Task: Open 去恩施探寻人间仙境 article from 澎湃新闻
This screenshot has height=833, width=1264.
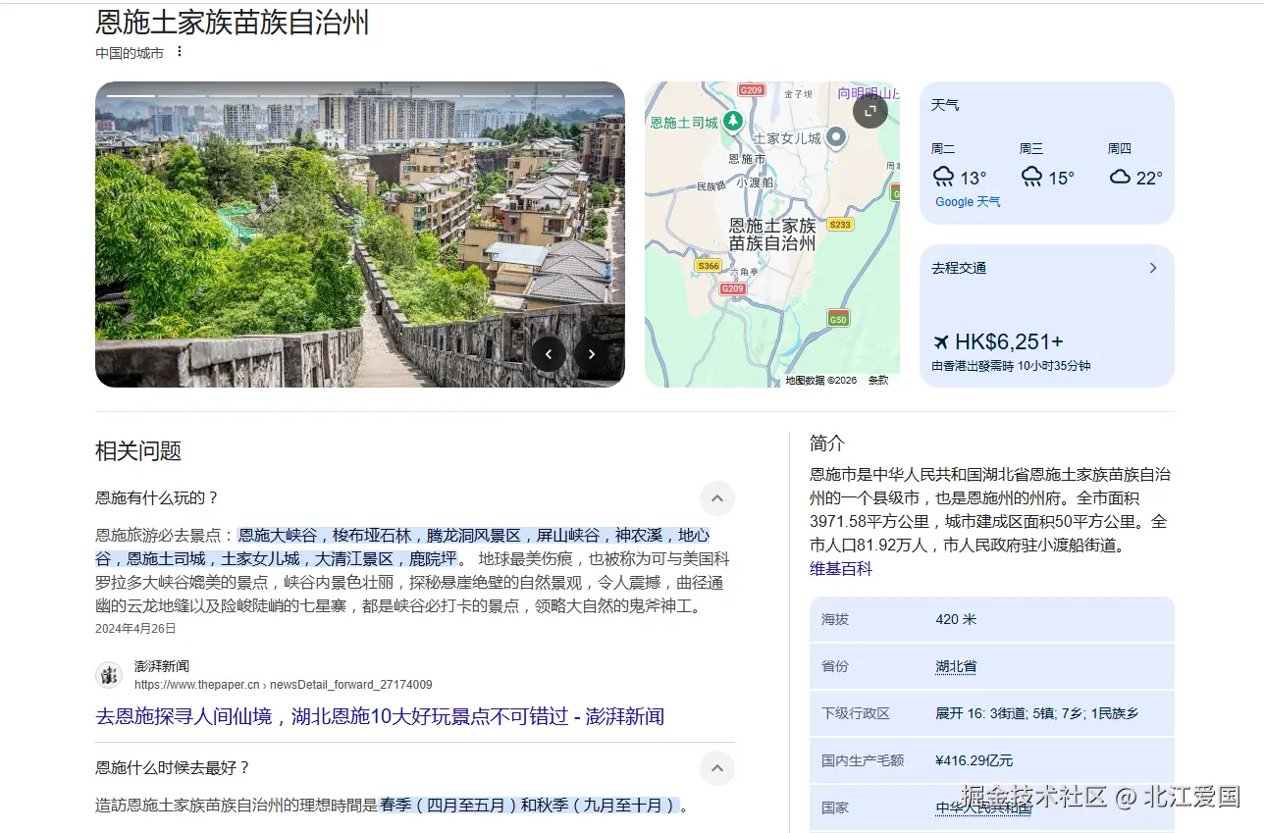Action: click(380, 716)
